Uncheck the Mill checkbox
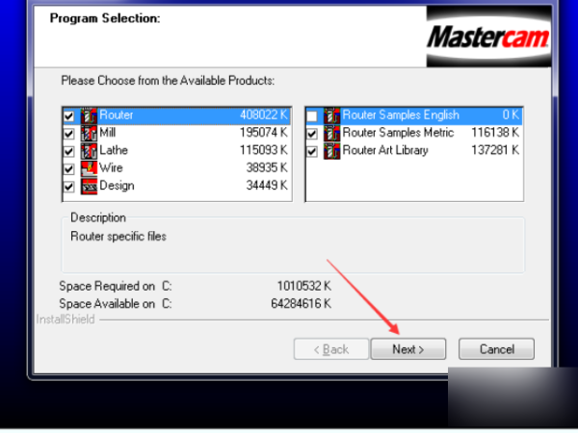Image resolution: width=578 pixels, height=433 pixels. [69, 134]
